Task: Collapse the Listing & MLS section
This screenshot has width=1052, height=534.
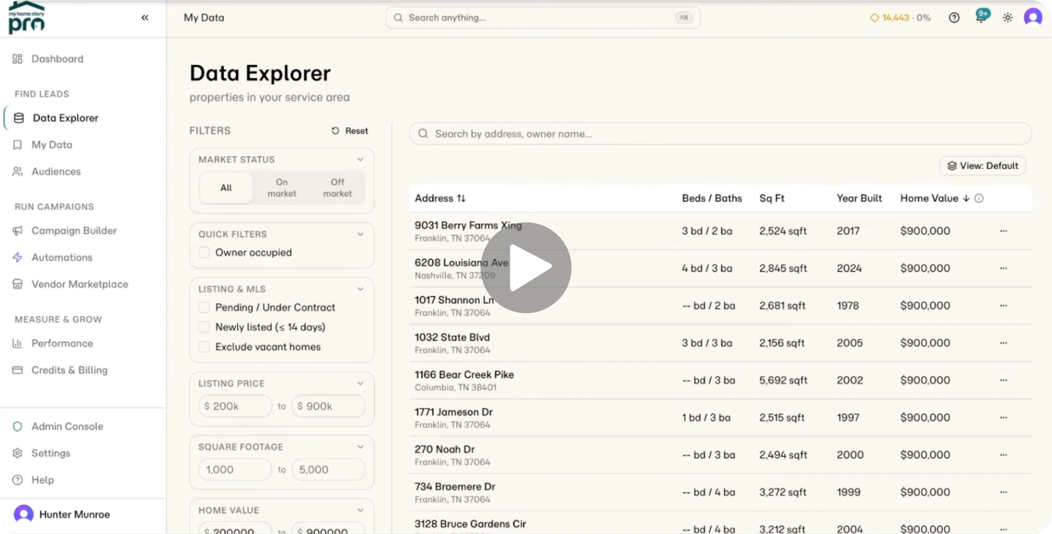Action: click(x=360, y=289)
